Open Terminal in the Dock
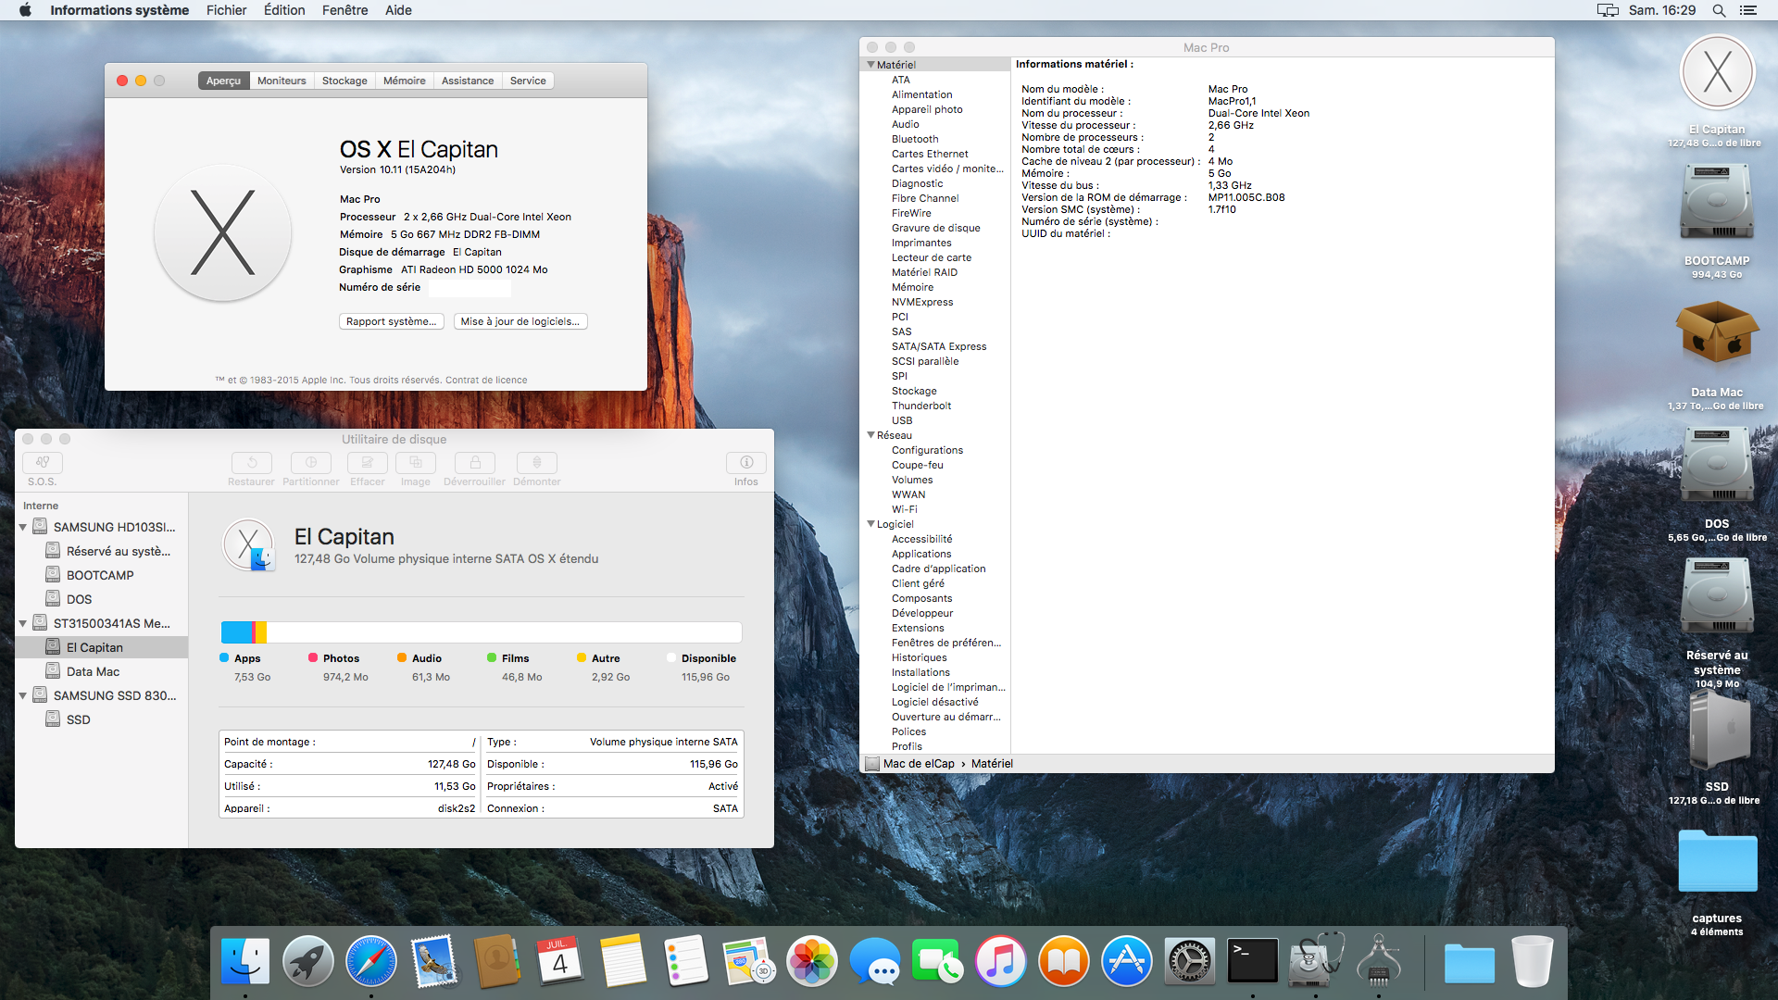Viewport: 1778px width, 1000px height. 1253,961
